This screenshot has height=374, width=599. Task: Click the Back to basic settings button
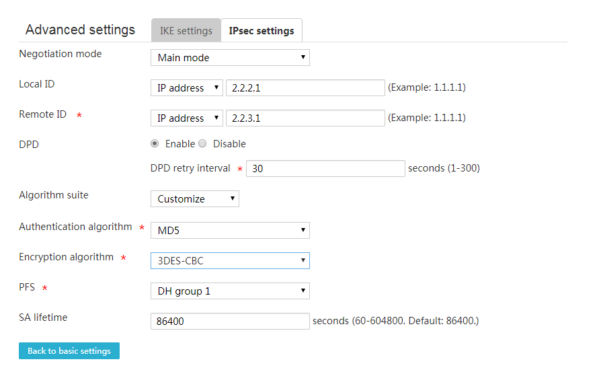[69, 350]
